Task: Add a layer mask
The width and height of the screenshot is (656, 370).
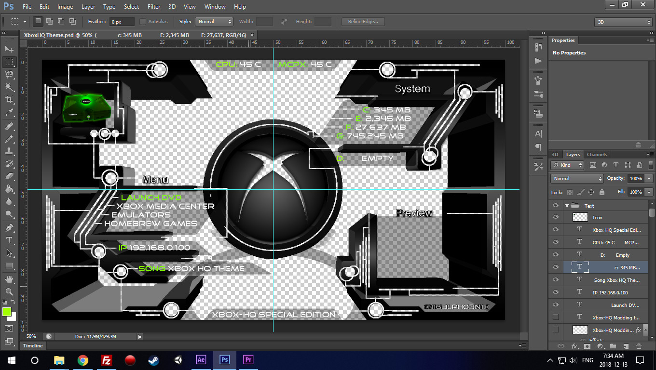Action: (x=587, y=346)
